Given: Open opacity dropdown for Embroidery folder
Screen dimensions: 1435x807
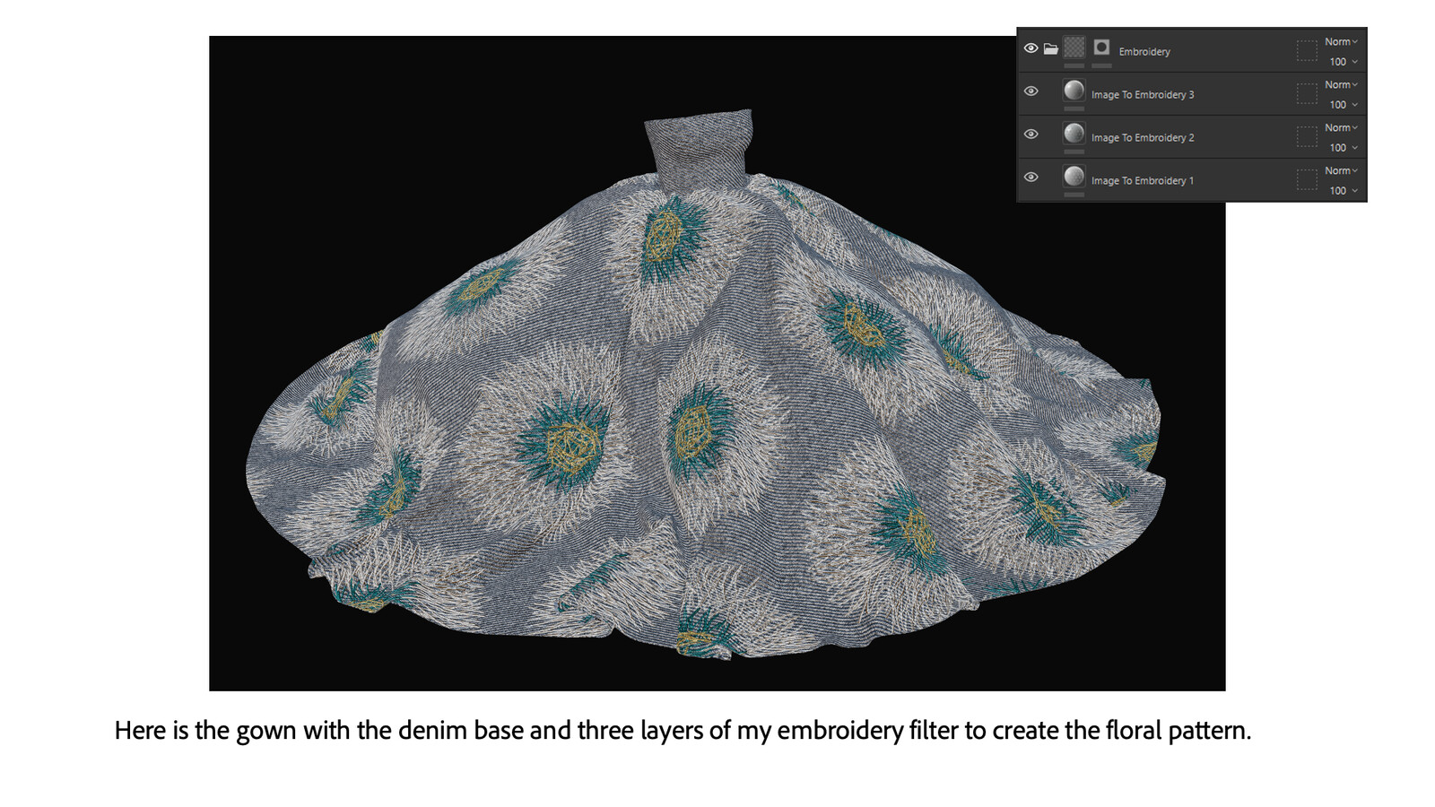Looking at the screenshot, I should [1343, 62].
